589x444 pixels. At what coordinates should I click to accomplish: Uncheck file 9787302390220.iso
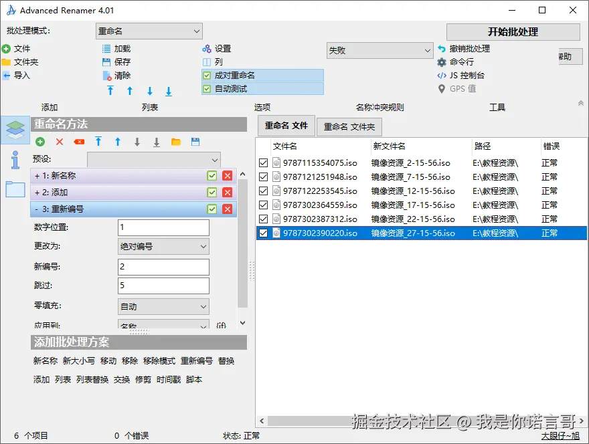click(x=263, y=233)
